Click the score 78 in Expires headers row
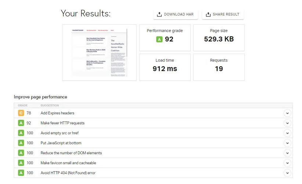 click(x=29, y=113)
